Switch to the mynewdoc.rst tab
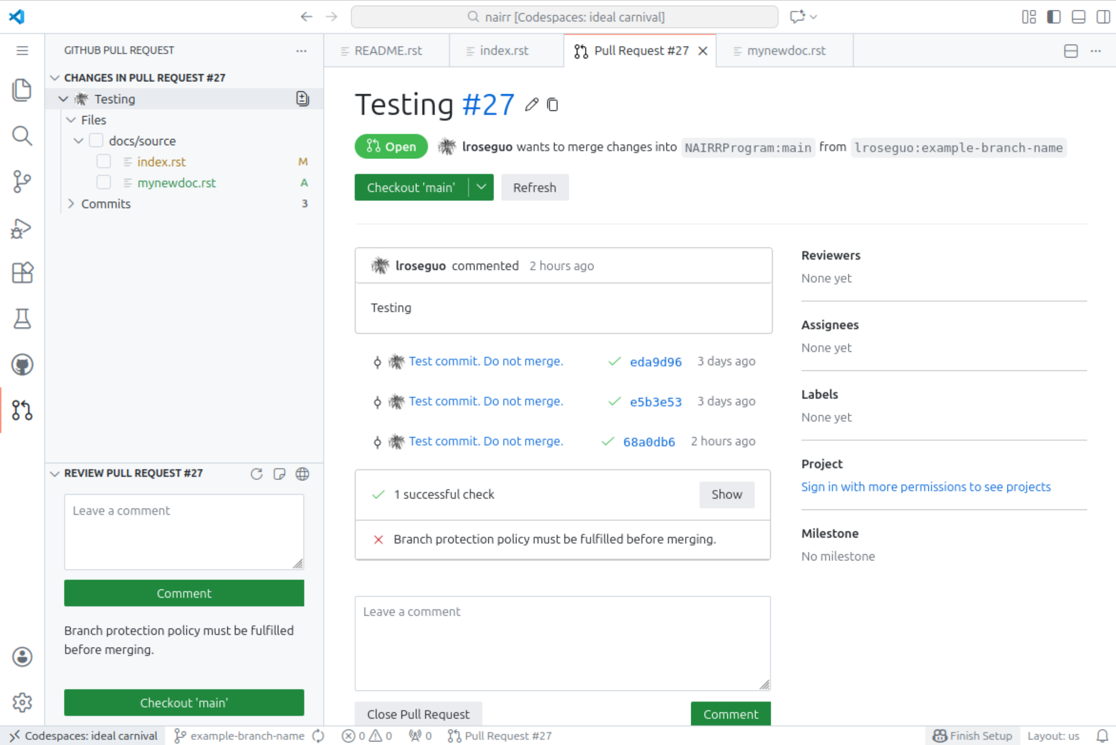Viewport: 1116px width, 745px height. click(x=785, y=51)
